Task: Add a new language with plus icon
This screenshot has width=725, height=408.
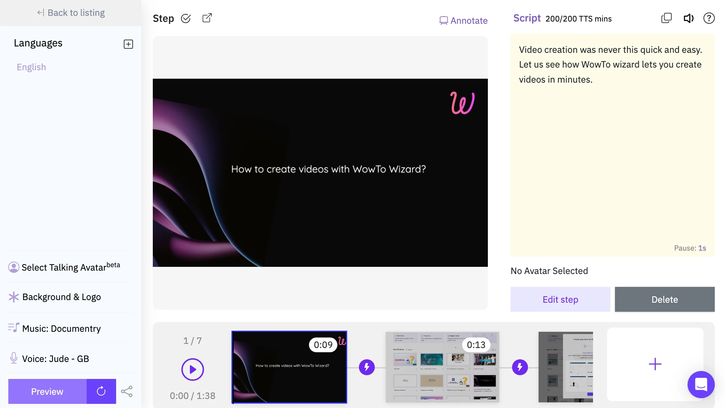Action: (128, 44)
